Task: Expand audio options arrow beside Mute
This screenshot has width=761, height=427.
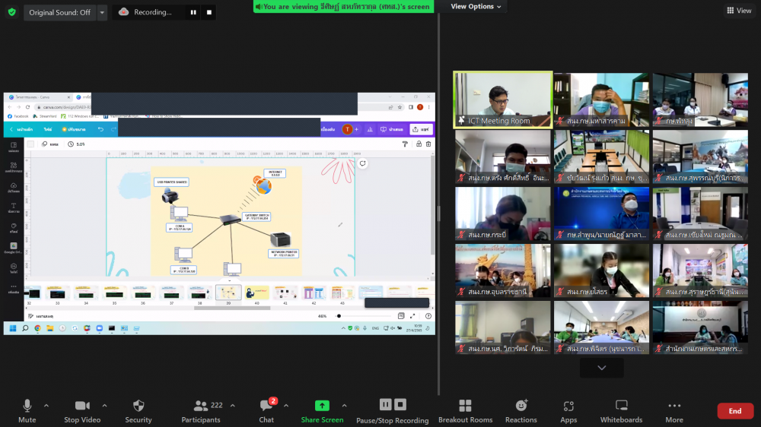Action: point(46,405)
